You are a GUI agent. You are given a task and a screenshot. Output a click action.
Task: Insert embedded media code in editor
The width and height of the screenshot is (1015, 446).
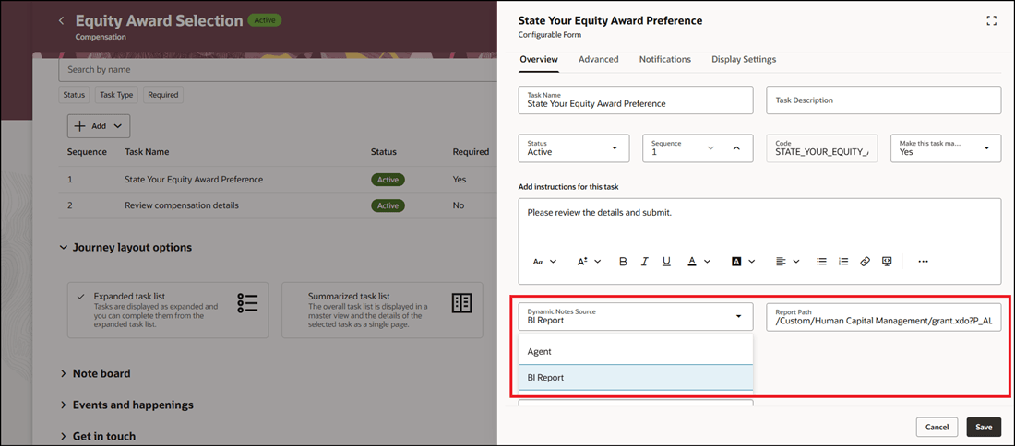click(887, 262)
